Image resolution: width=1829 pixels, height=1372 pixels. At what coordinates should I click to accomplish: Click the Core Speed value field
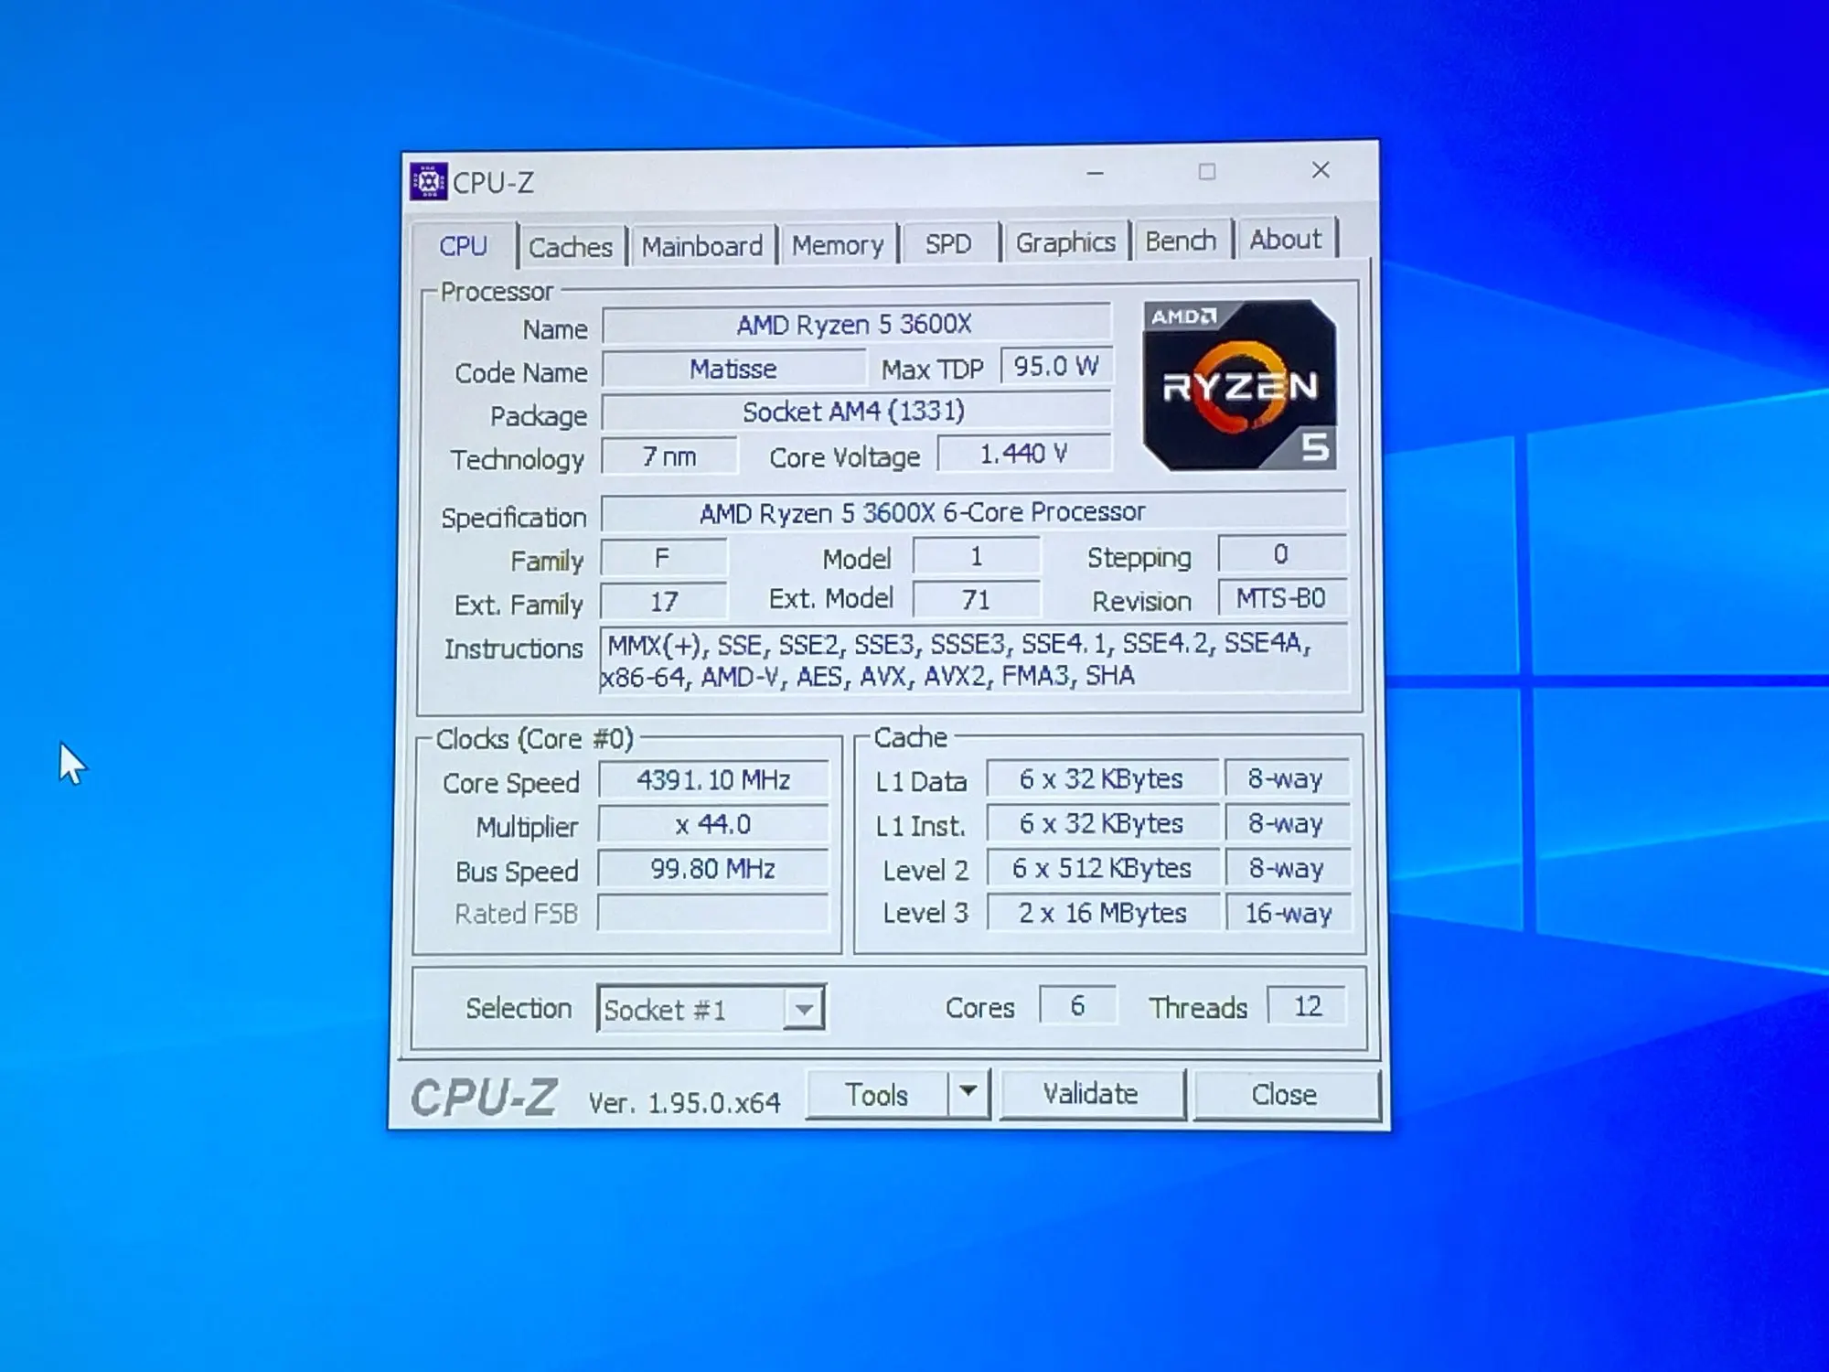[x=713, y=780]
